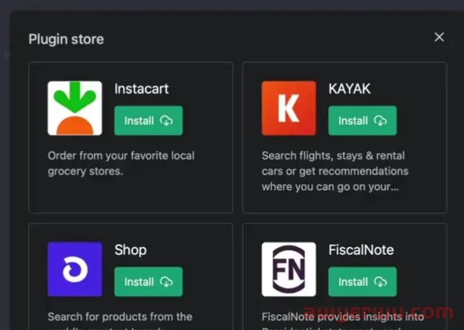Viewport: 464px width, 330px height.
Task: Open the FiscalNote FN logo
Action: (x=289, y=269)
